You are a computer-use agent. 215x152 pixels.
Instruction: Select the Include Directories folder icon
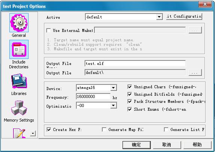19,49
